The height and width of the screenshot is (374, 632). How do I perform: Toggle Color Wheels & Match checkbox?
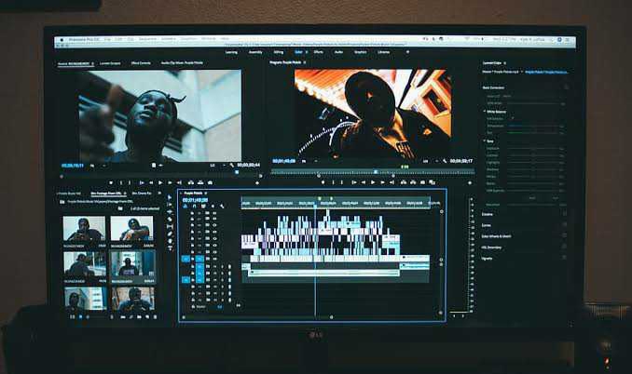click(x=564, y=236)
